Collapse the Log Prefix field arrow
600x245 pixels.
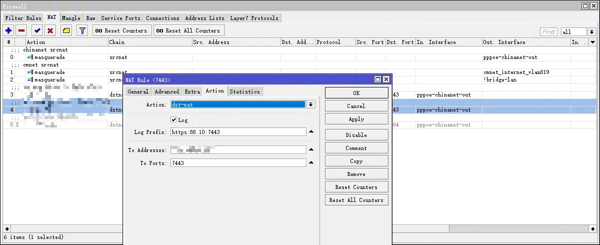pyautogui.click(x=311, y=132)
